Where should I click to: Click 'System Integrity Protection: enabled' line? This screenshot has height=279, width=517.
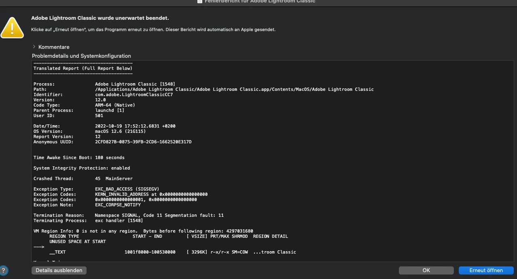pyautogui.click(x=82, y=168)
